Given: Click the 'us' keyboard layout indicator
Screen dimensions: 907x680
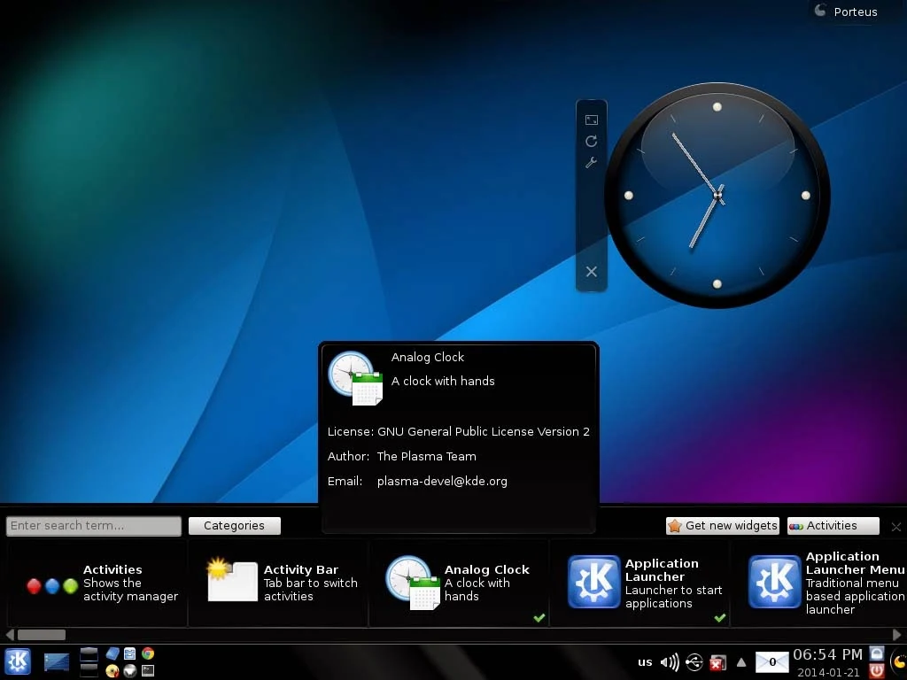Looking at the screenshot, I should (x=645, y=662).
